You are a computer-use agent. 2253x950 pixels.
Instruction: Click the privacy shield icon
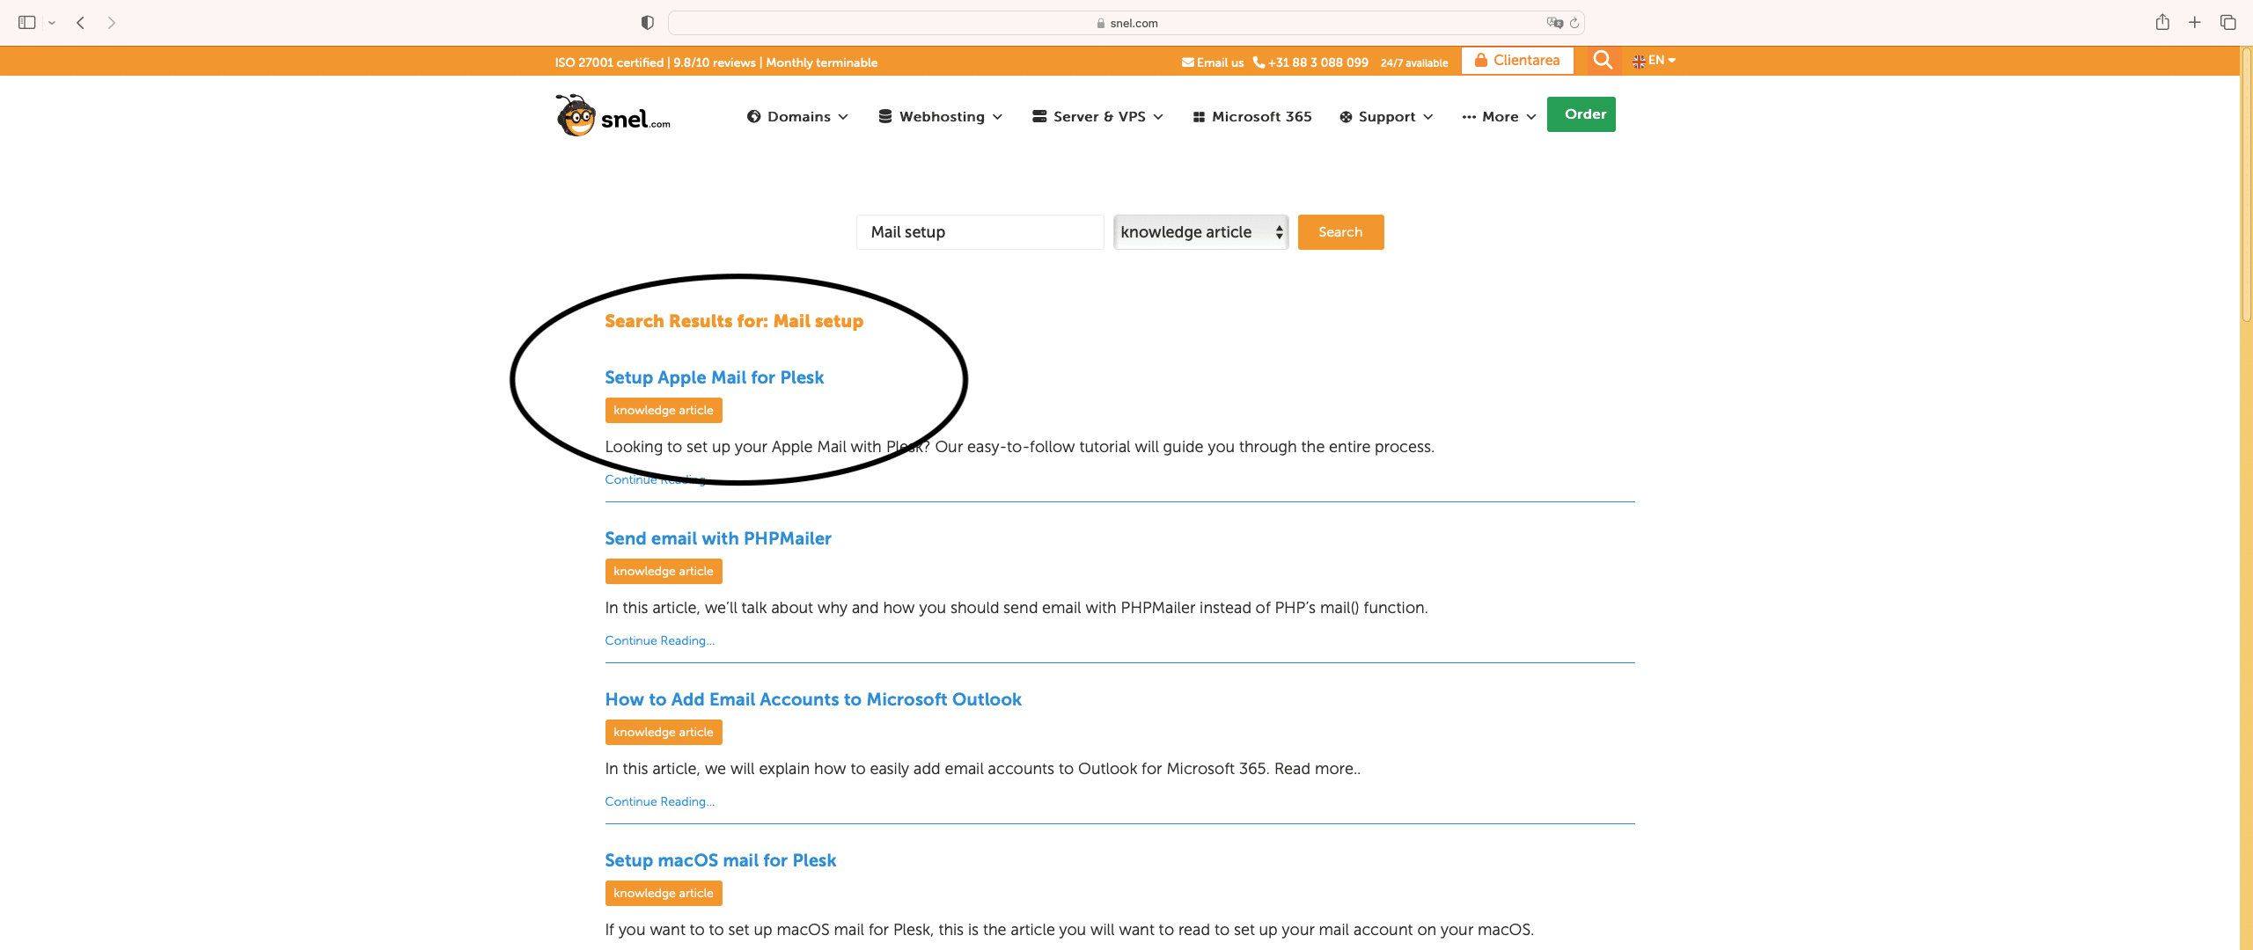coord(648,23)
